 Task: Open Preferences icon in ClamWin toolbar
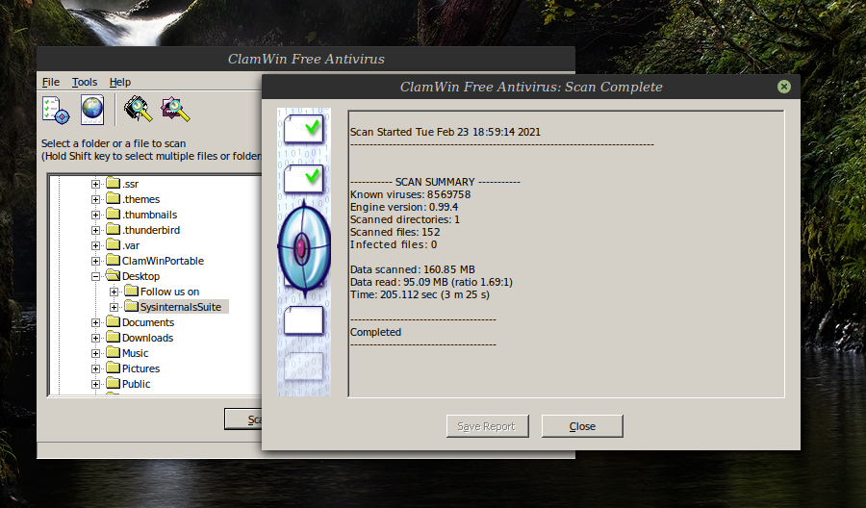point(56,110)
